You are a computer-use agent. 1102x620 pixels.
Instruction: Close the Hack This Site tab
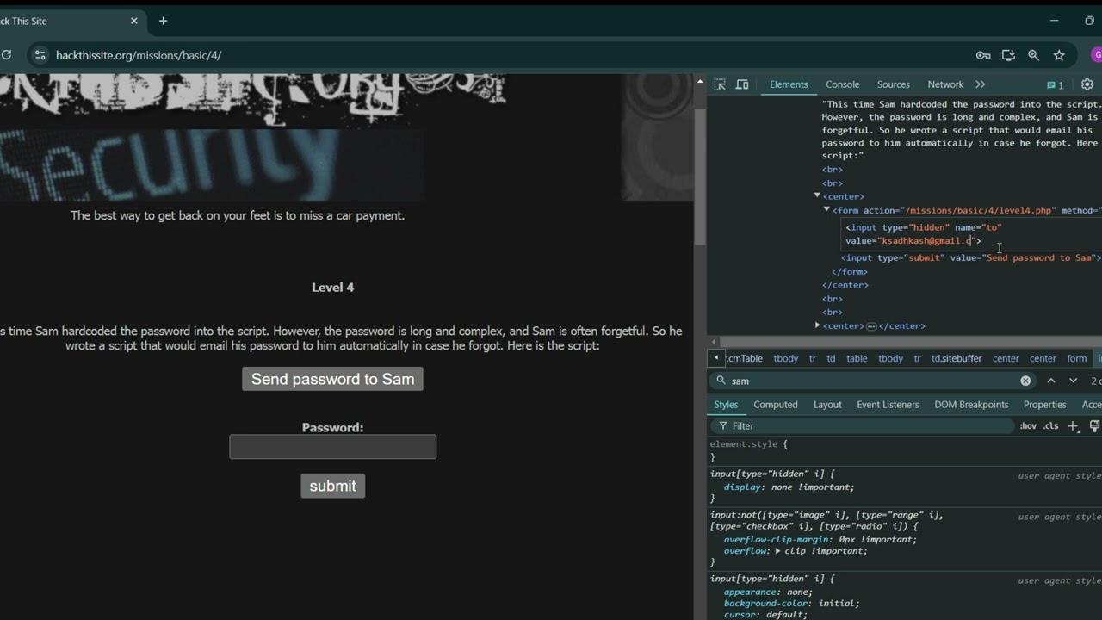click(133, 21)
